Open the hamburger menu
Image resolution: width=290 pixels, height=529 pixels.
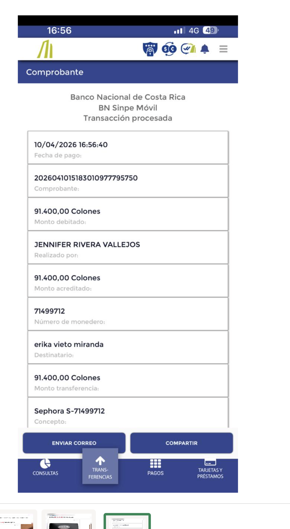tap(223, 49)
